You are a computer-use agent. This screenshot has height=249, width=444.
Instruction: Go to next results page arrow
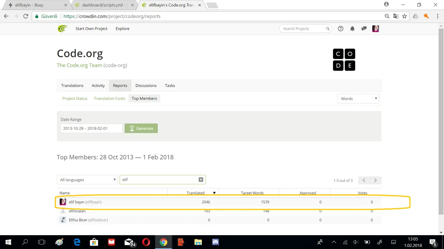375,180
